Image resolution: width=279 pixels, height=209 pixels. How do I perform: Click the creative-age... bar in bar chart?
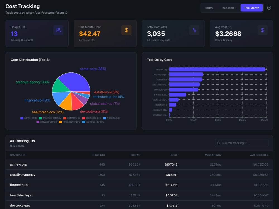coord(186,74)
